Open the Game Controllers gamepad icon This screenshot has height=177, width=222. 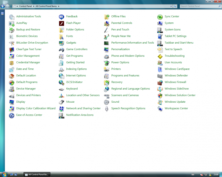[62, 50]
